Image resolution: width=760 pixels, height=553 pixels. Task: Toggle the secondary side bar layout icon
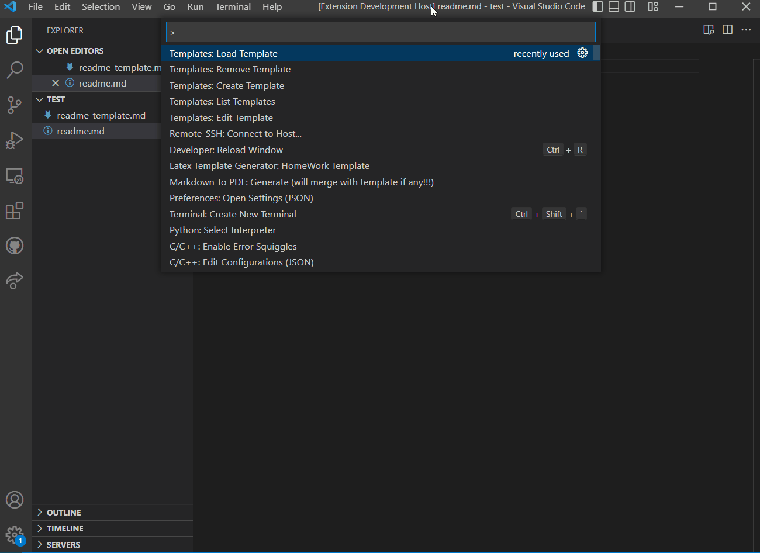click(x=630, y=6)
